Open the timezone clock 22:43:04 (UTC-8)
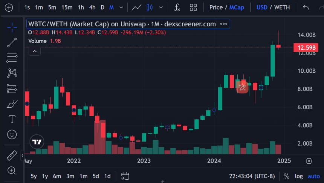 [x=252, y=176]
